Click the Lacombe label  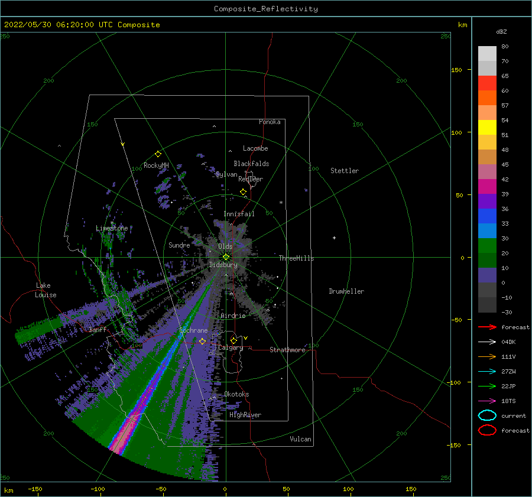point(255,148)
